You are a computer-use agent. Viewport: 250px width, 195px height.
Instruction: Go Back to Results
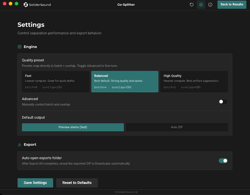pos(232,4)
